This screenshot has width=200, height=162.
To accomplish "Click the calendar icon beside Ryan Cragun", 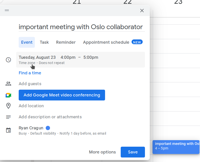I will click(x=8, y=130).
